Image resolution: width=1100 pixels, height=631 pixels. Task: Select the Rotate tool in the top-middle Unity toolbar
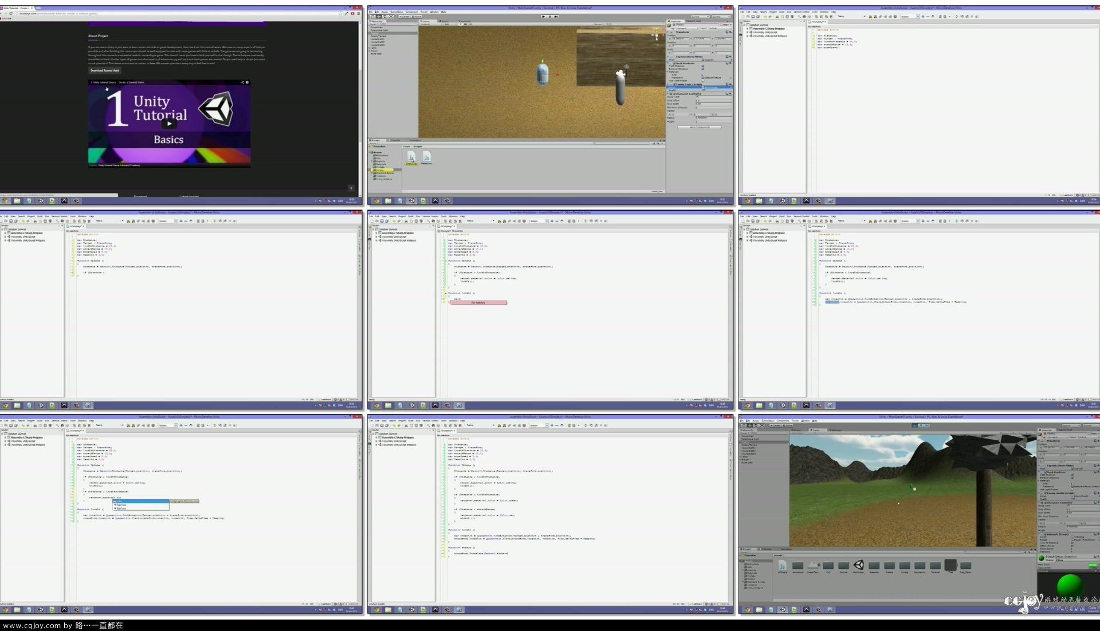tap(385, 17)
